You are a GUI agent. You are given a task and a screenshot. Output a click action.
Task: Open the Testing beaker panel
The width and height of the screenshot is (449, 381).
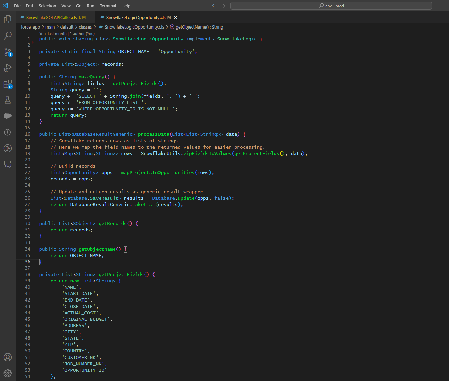click(8, 100)
